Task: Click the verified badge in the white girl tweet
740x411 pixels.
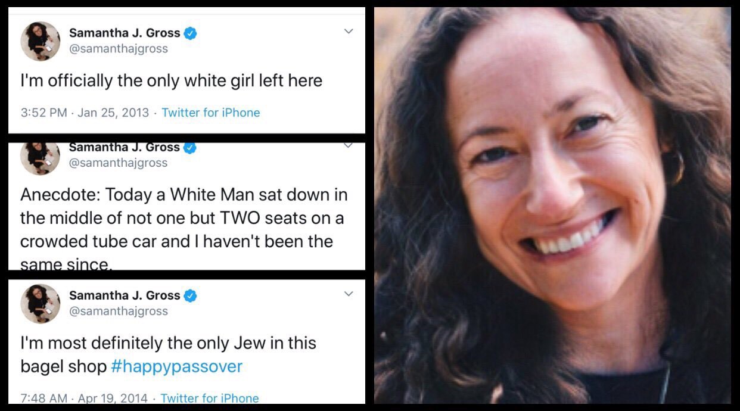Action: (190, 33)
